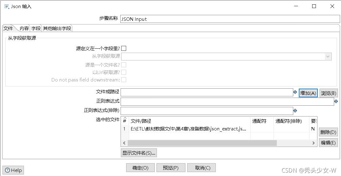This screenshot has height=176, width=341.
Task: Click 预览(P) button
Action: tap(171, 168)
